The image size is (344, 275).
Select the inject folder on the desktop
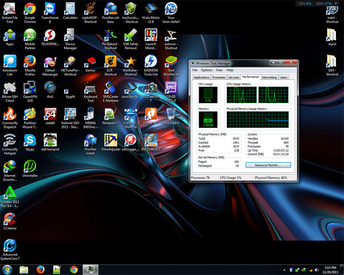tap(332, 37)
